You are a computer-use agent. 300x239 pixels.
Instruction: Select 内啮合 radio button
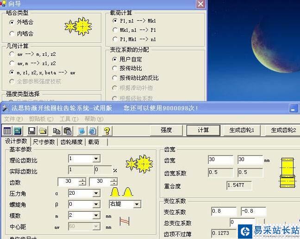coord(12,34)
